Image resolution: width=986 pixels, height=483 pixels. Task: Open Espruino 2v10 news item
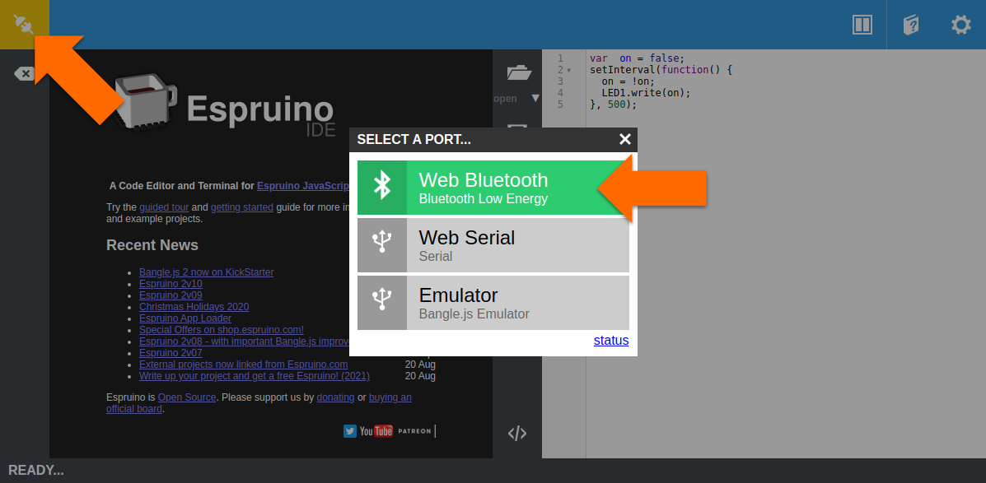[x=171, y=284]
